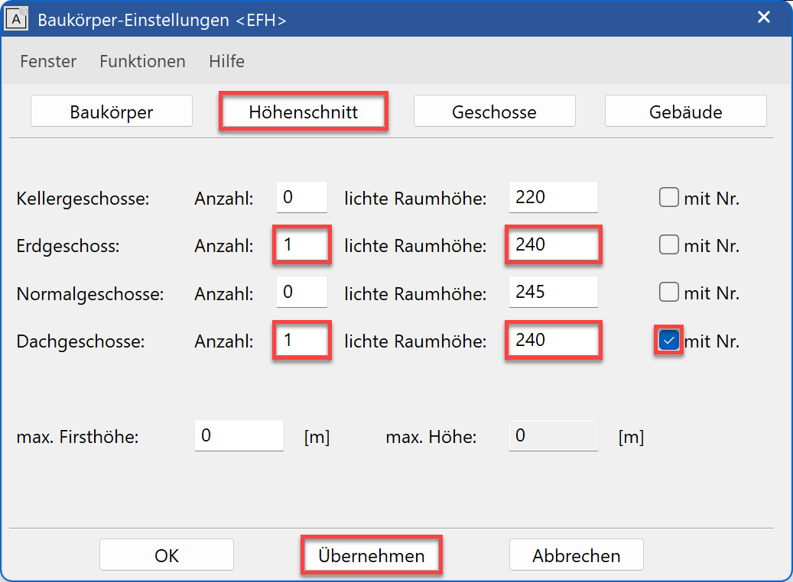
Task: Focus the Erdgeschoss lichte Raumhöhe field
Action: (x=553, y=245)
